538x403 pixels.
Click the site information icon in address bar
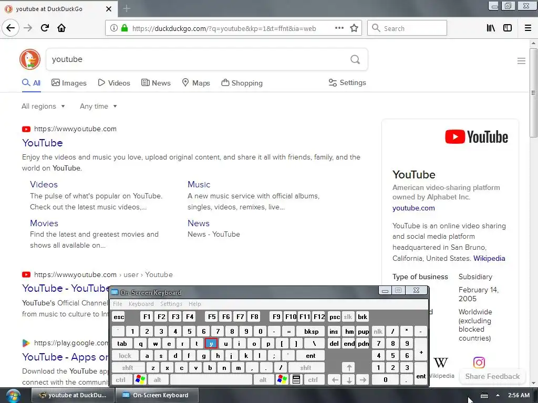[114, 28]
